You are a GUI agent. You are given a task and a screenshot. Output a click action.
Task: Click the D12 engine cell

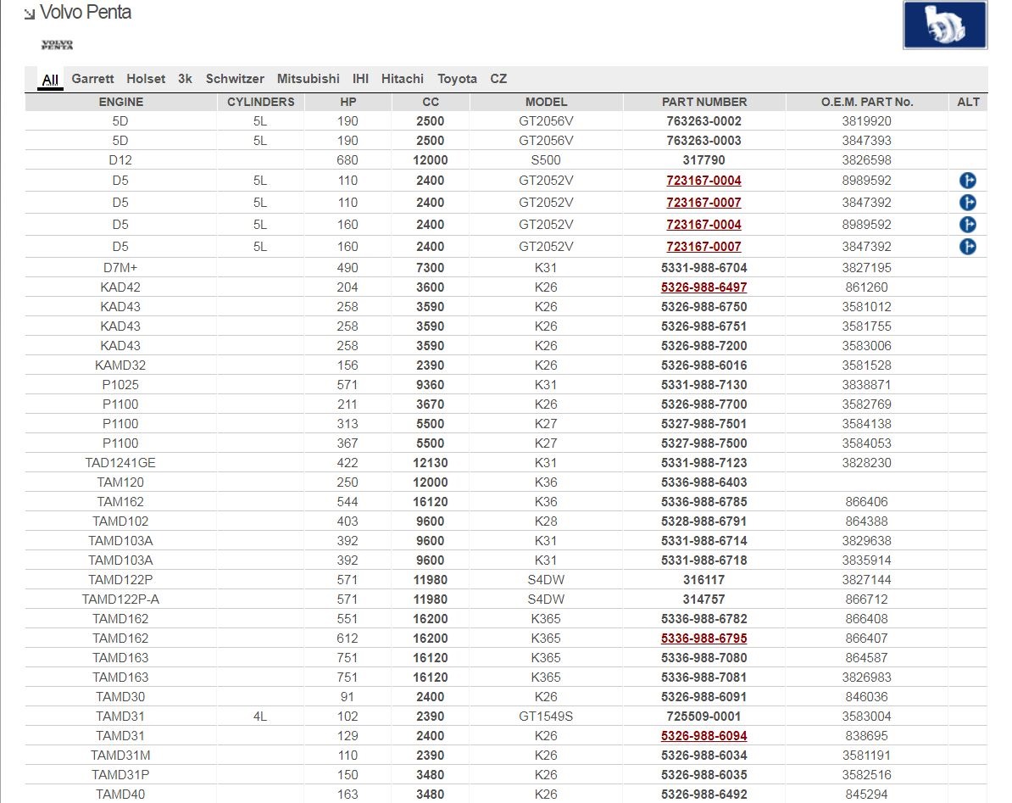coord(120,160)
